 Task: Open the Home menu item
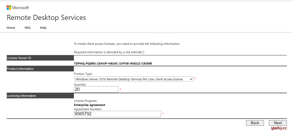click(11, 28)
